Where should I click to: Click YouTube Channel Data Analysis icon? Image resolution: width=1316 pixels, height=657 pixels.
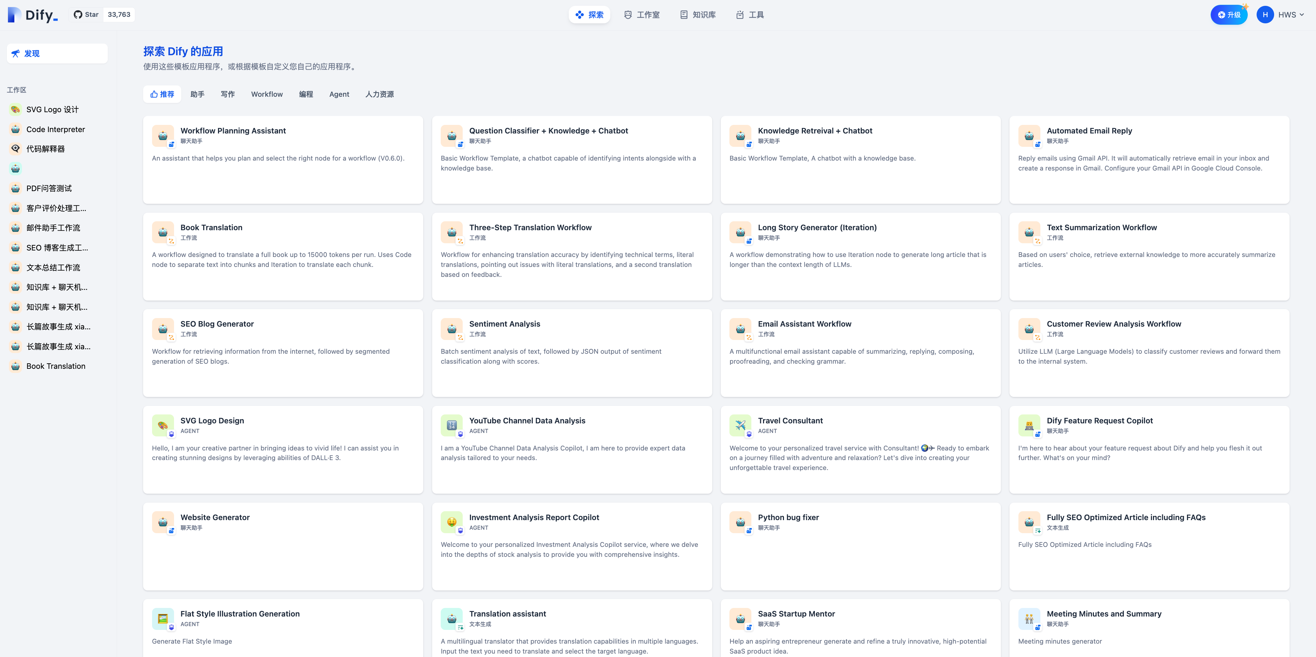[451, 425]
